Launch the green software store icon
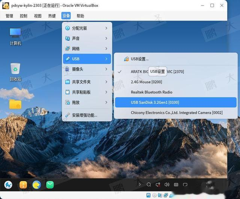Image resolution: width=240 pixels, height=199 pixels. point(50,185)
